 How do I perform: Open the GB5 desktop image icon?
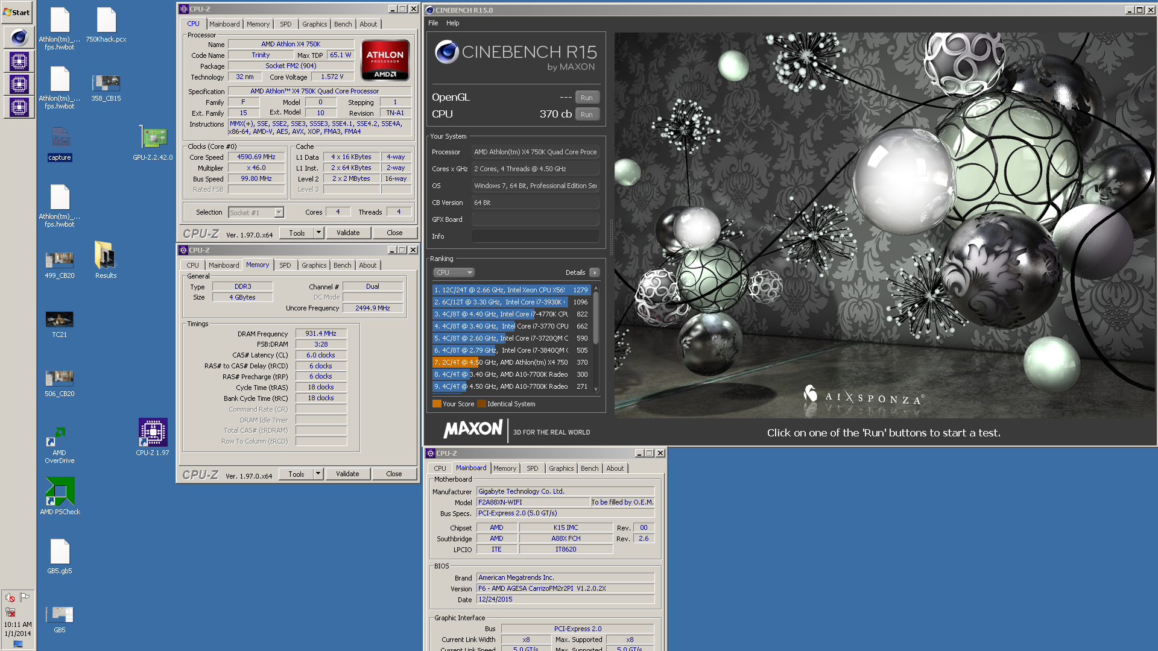pos(60,619)
